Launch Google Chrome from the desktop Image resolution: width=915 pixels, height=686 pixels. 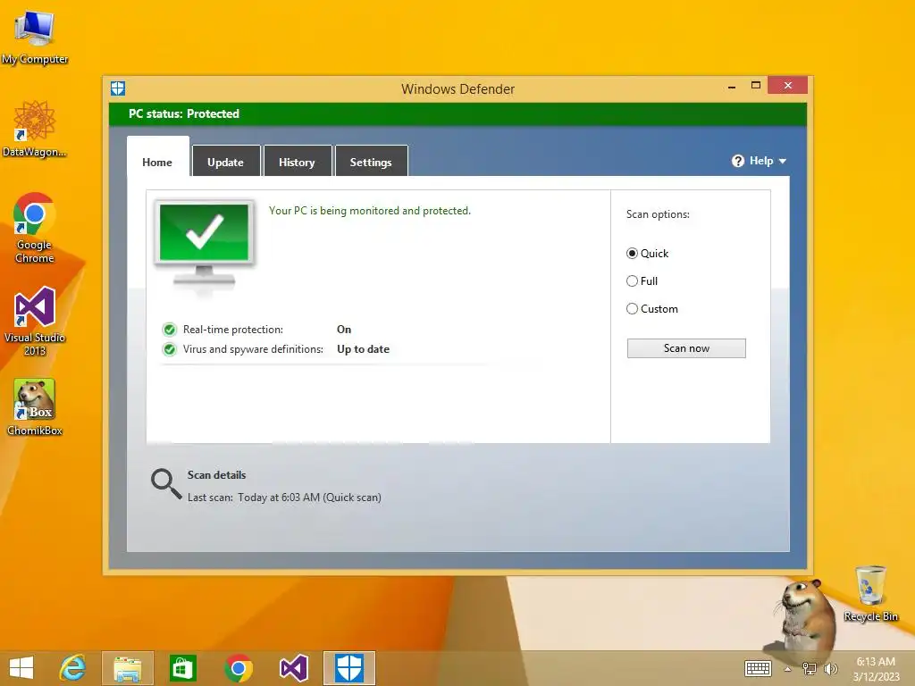point(35,228)
